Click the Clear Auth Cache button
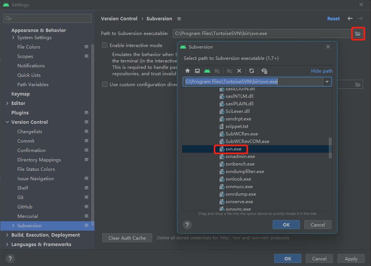 coord(127,238)
